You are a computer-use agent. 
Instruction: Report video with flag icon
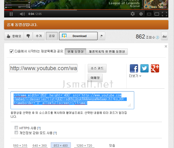pos(102,36)
